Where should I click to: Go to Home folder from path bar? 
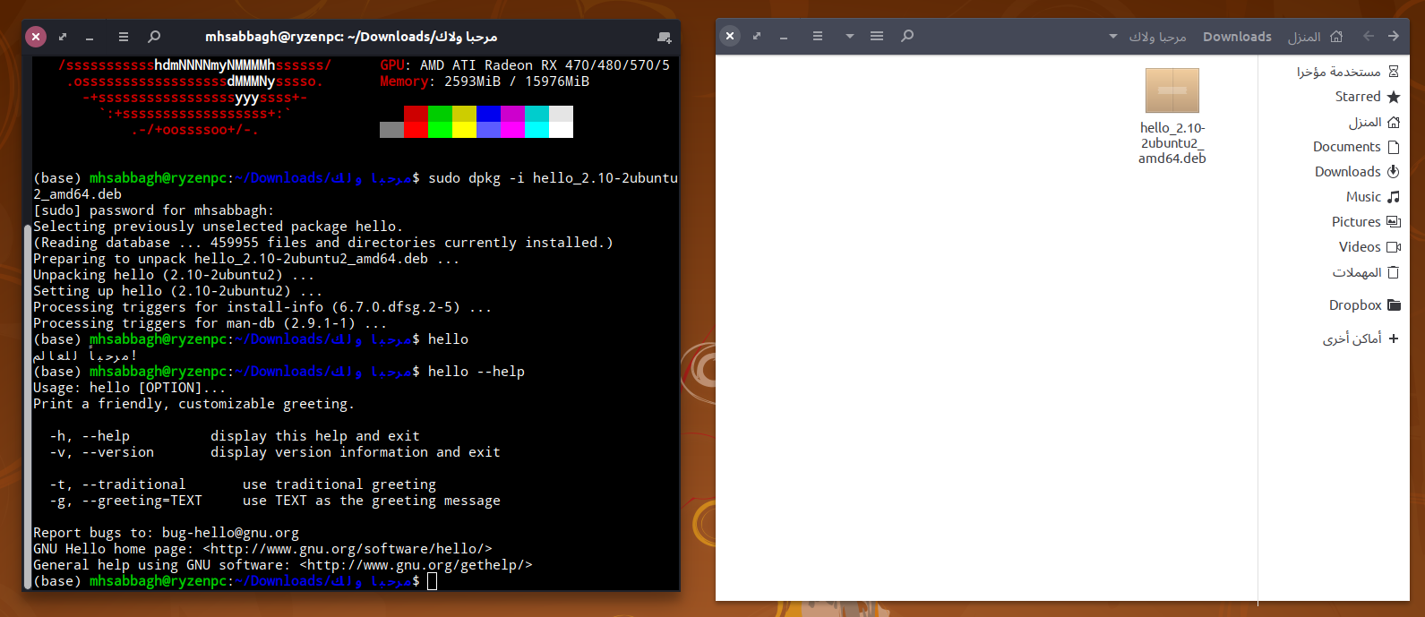pos(1315,37)
